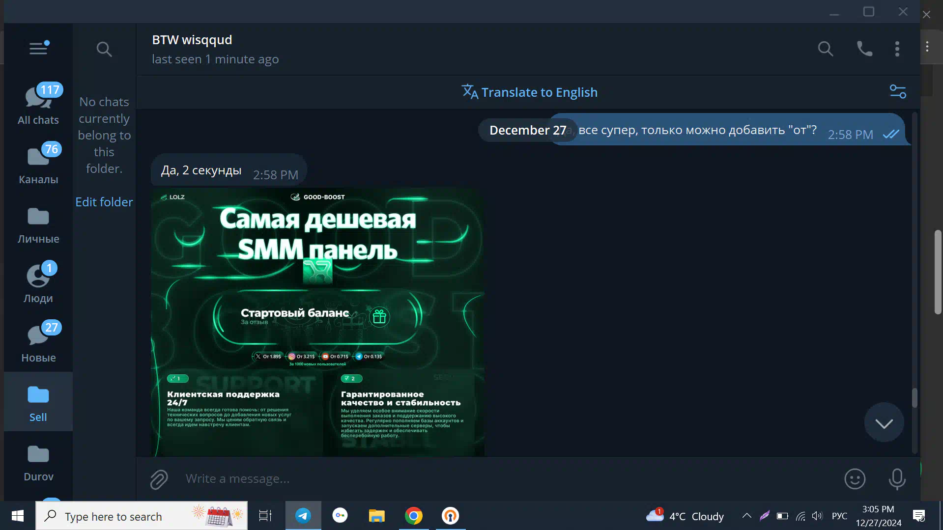Search messages within BTW wisqqud chat
Image resolution: width=943 pixels, height=530 pixels.
(x=826, y=49)
